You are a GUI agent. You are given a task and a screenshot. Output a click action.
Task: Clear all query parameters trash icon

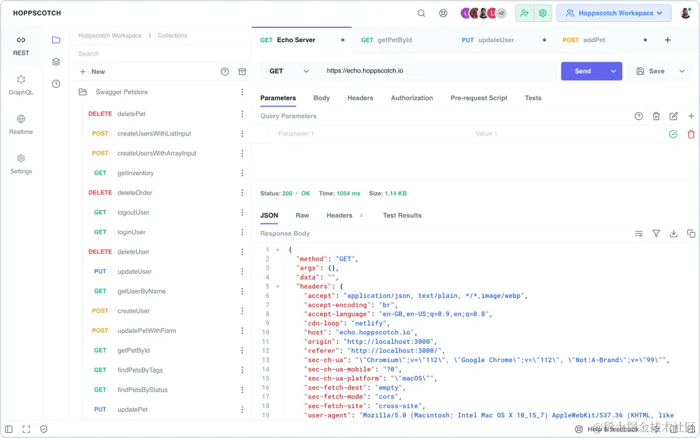[x=656, y=116]
